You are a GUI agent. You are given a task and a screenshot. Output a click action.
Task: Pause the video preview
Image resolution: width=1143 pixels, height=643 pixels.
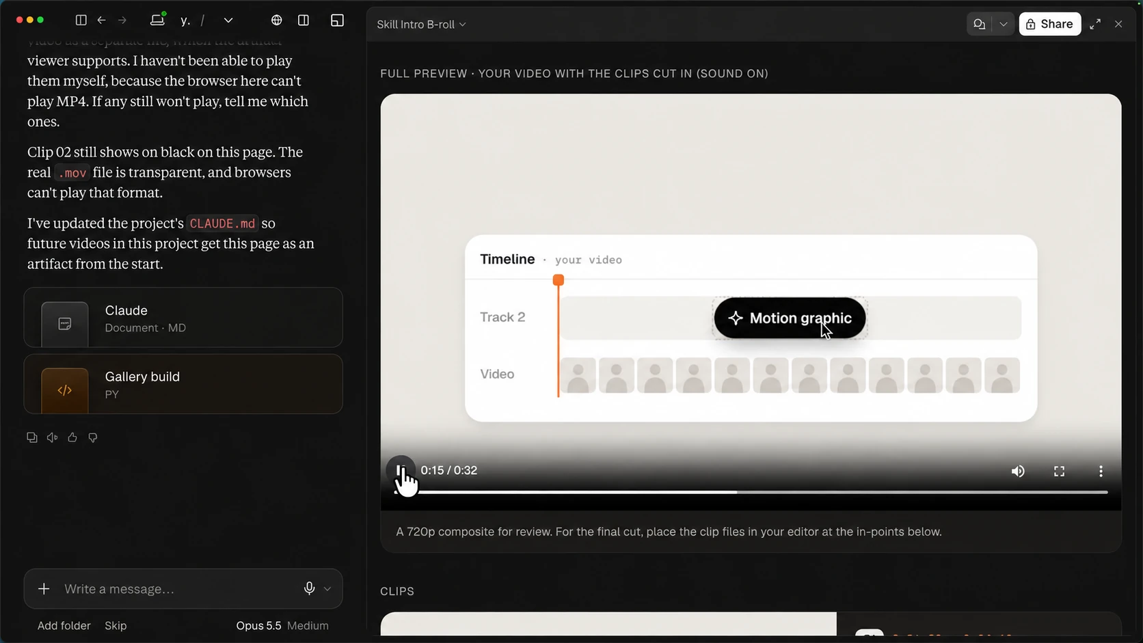(x=401, y=470)
